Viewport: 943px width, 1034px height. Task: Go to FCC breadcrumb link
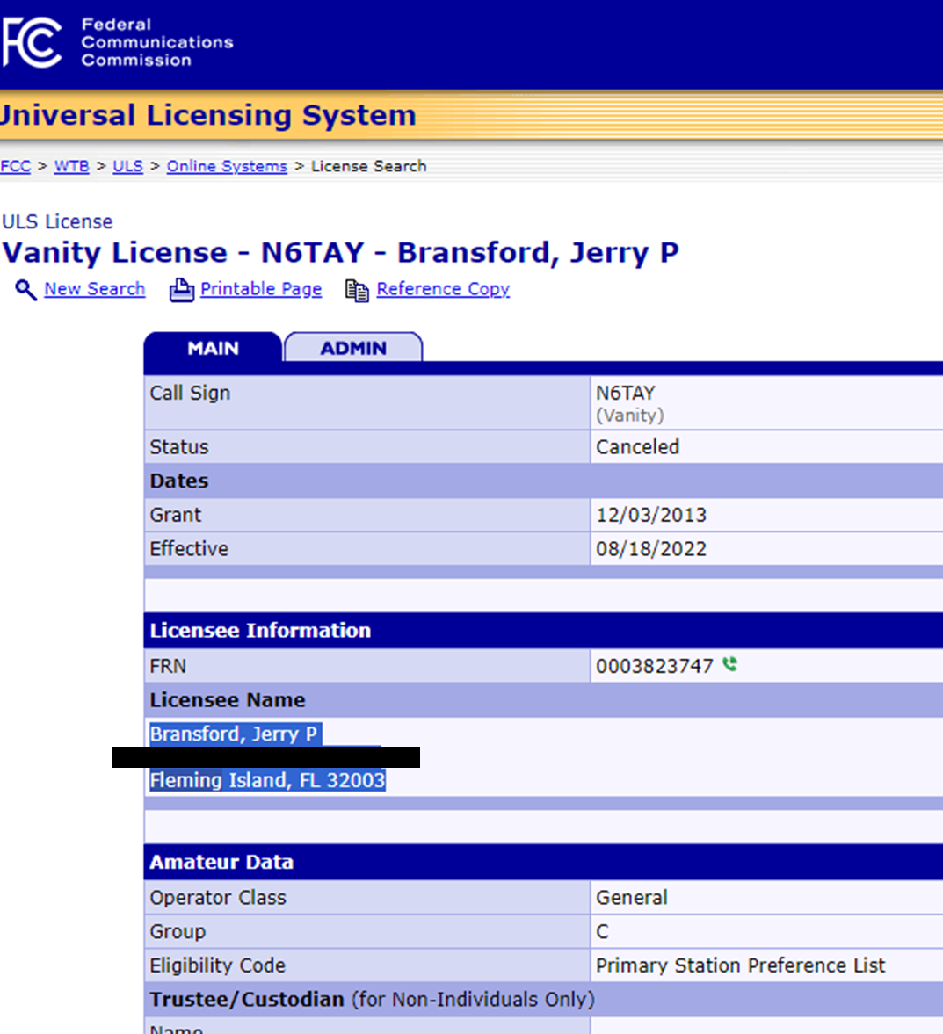[15, 166]
